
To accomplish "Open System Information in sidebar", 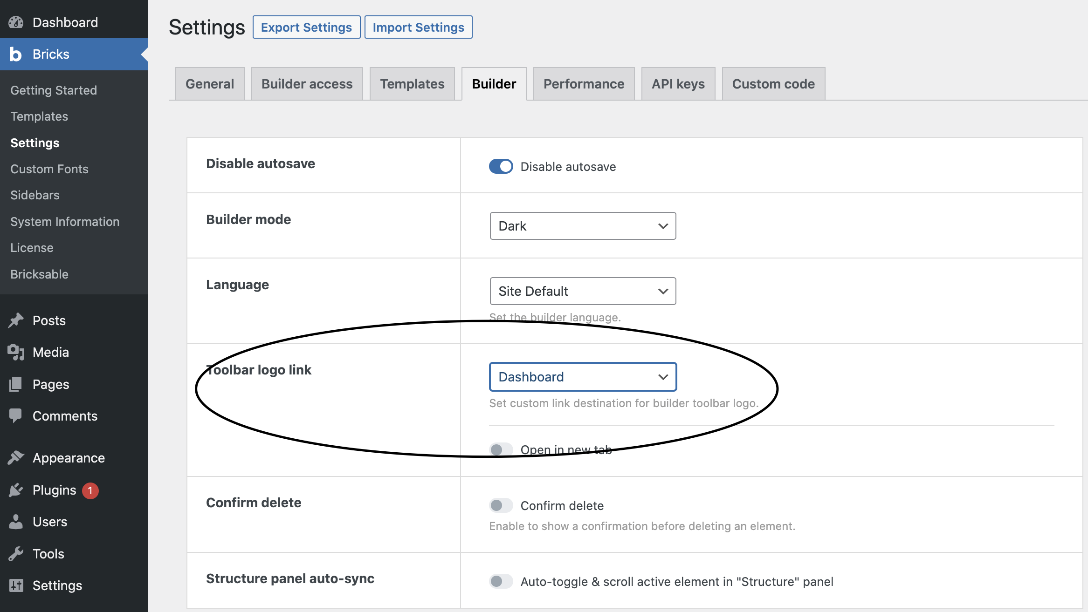I will (65, 222).
